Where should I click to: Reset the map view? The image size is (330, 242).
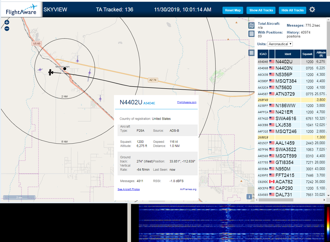[x=233, y=10]
